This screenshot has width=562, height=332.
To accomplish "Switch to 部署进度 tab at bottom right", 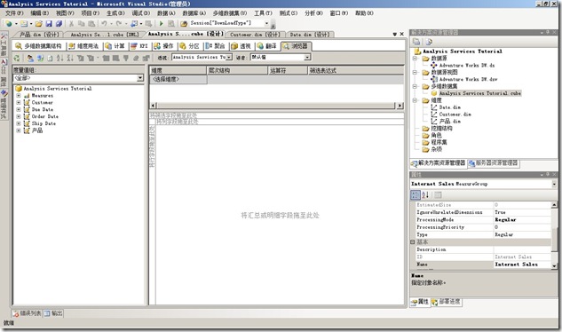I will 447,302.
